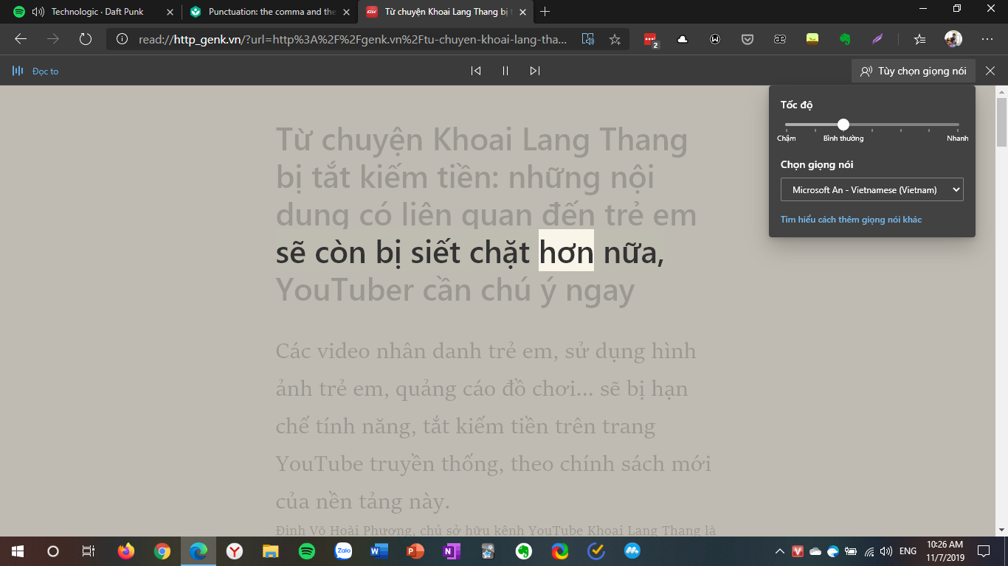This screenshot has width=1008, height=566.
Task: Open LastPass extension icon
Action: 650,40
